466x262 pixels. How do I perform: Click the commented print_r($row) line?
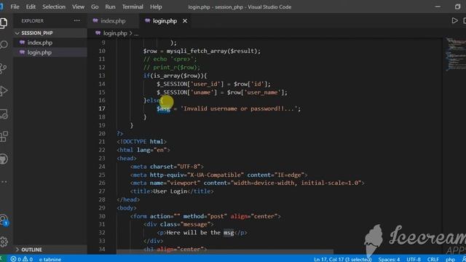[172, 68]
